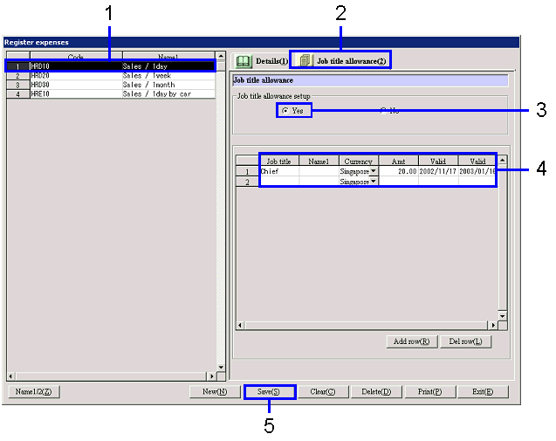Select Yes for job title allowance setup
This screenshot has width=556, height=441.
point(285,111)
